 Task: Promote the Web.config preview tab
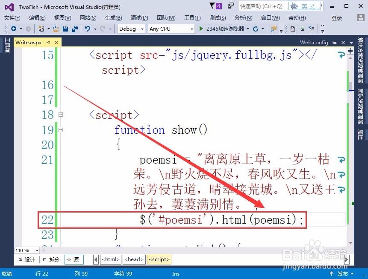335,43
